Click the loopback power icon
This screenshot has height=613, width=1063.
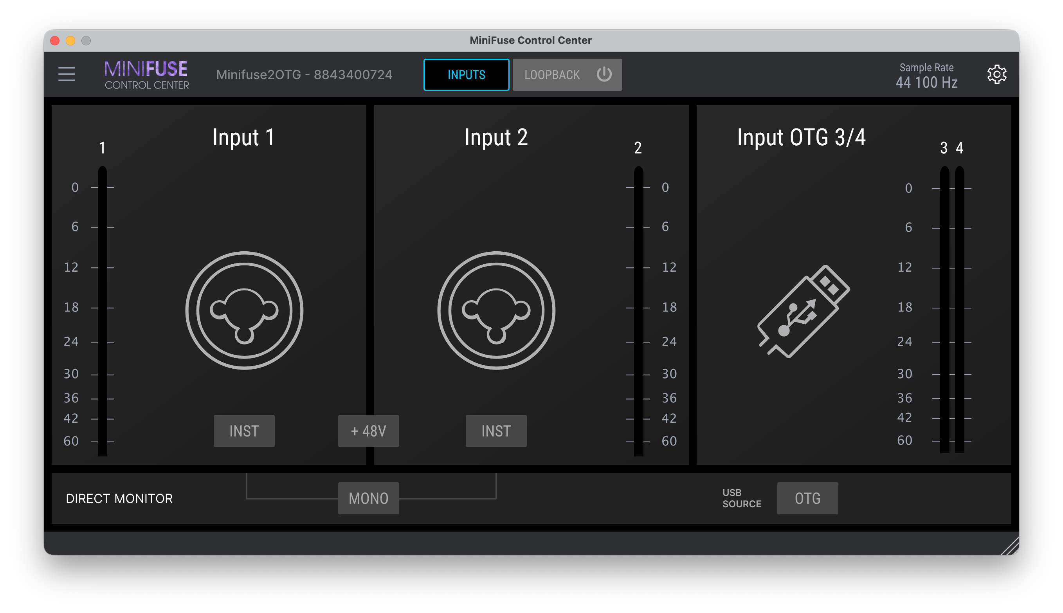click(x=604, y=74)
